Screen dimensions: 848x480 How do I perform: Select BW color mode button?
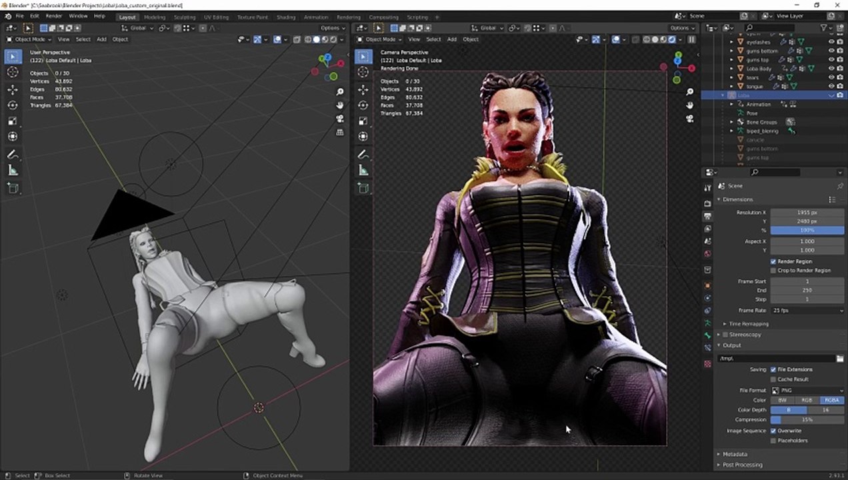783,400
